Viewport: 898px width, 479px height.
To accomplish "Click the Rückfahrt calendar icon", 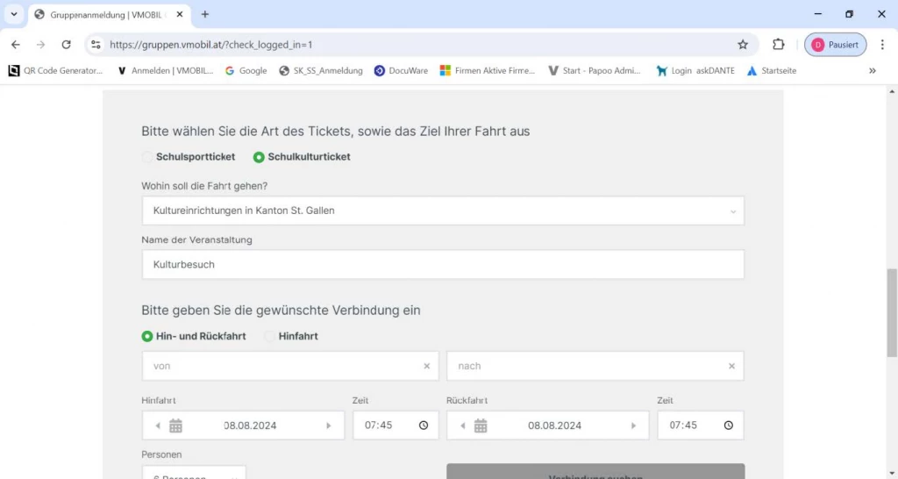I will [481, 425].
